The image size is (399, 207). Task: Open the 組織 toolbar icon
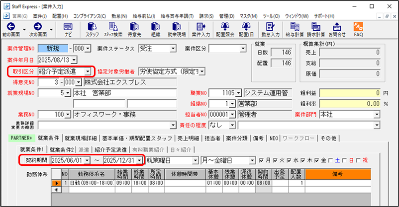156,26
